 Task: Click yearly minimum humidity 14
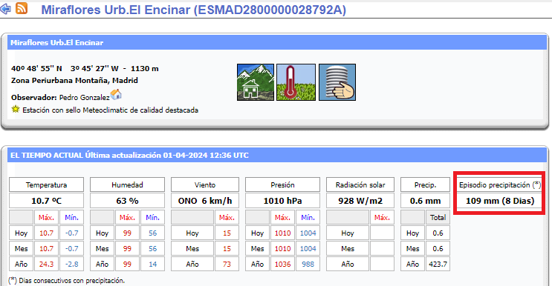[152, 264]
